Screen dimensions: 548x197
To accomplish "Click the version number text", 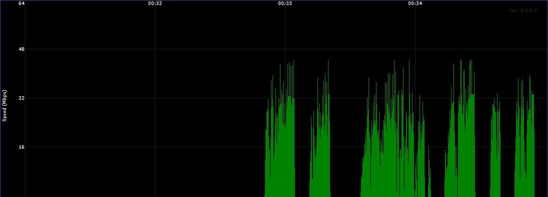I will point(523,10).
